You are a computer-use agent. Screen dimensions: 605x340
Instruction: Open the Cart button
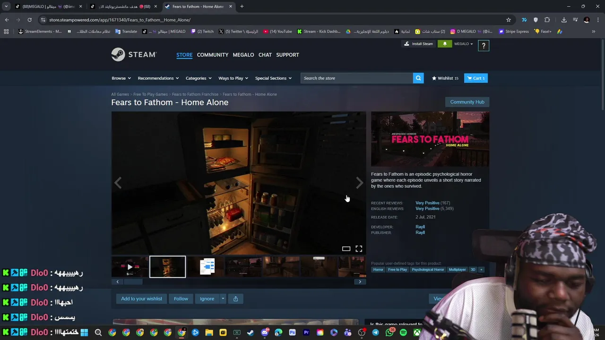point(475,78)
